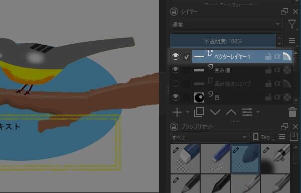The height and width of the screenshot is (193, 301).
Task: Select the blue pen eraser brush preset
Action: (215, 159)
